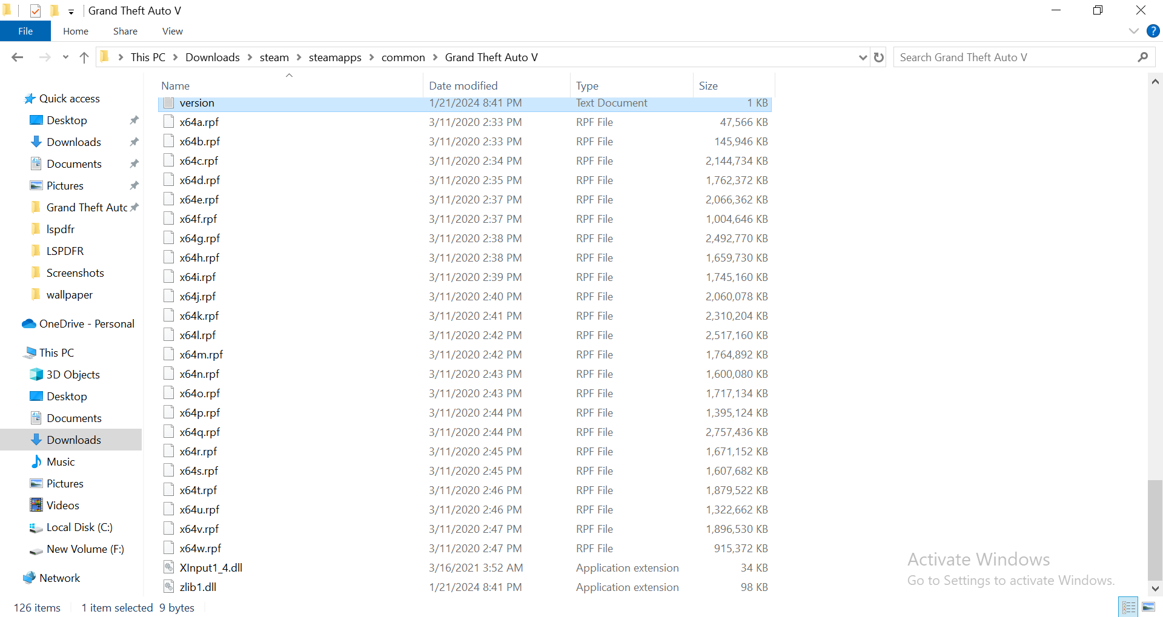Screen dimensions: 1163x617
Task: Sort files by Size column
Action: pyautogui.click(x=734, y=86)
